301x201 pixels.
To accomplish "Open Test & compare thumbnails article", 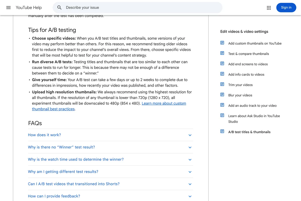I will 249,54.
